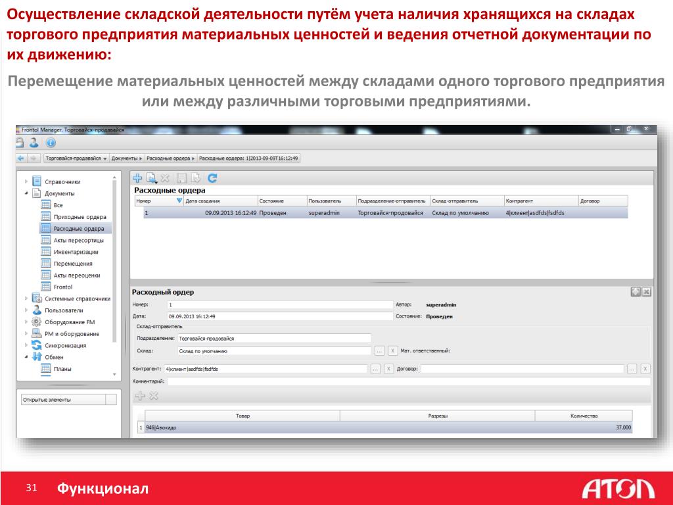Viewport: 673px width, 505px height.
Task: Clear Контрагент field with X button
Action: (388, 369)
